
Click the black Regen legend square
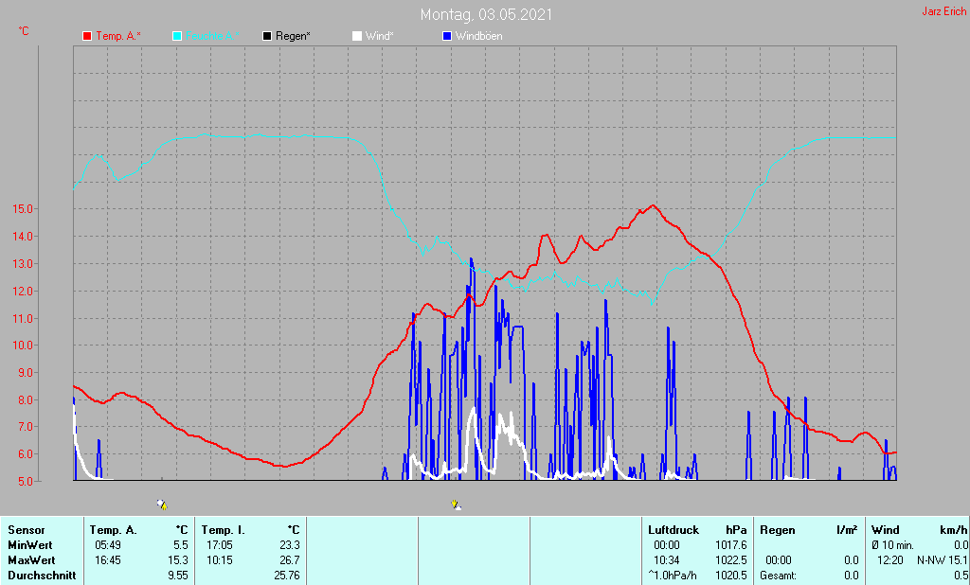267,37
